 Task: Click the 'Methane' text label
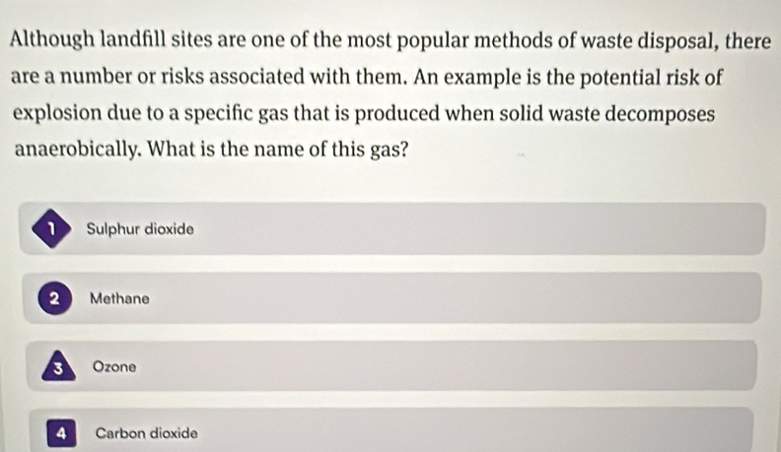pyautogui.click(x=119, y=298)
